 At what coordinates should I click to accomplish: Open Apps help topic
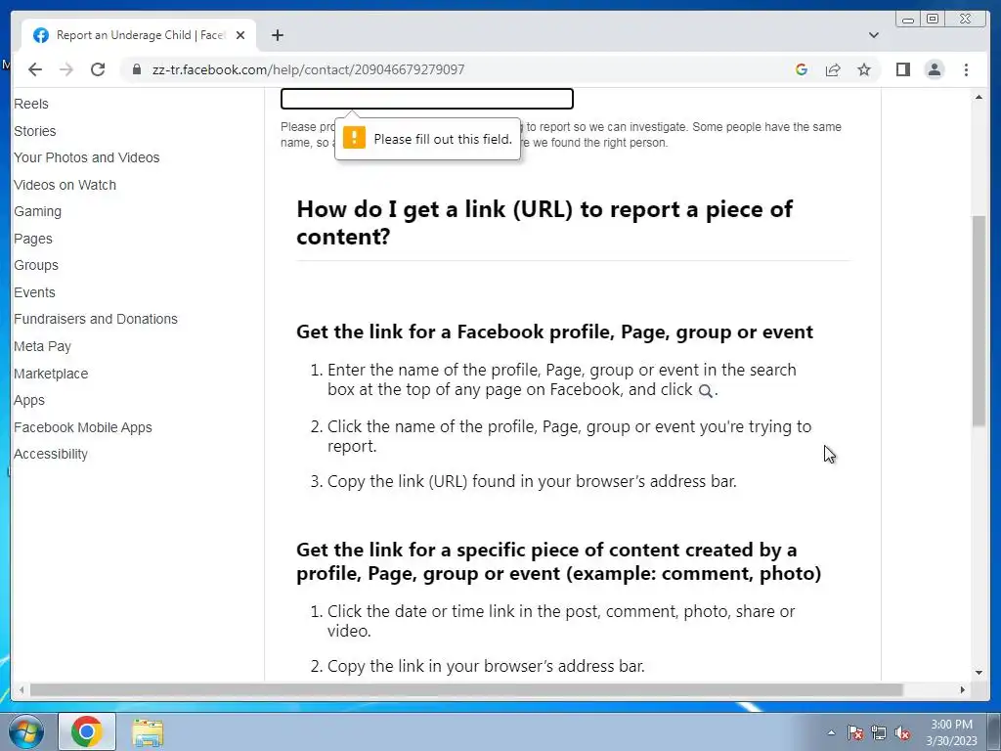(29, 400)
